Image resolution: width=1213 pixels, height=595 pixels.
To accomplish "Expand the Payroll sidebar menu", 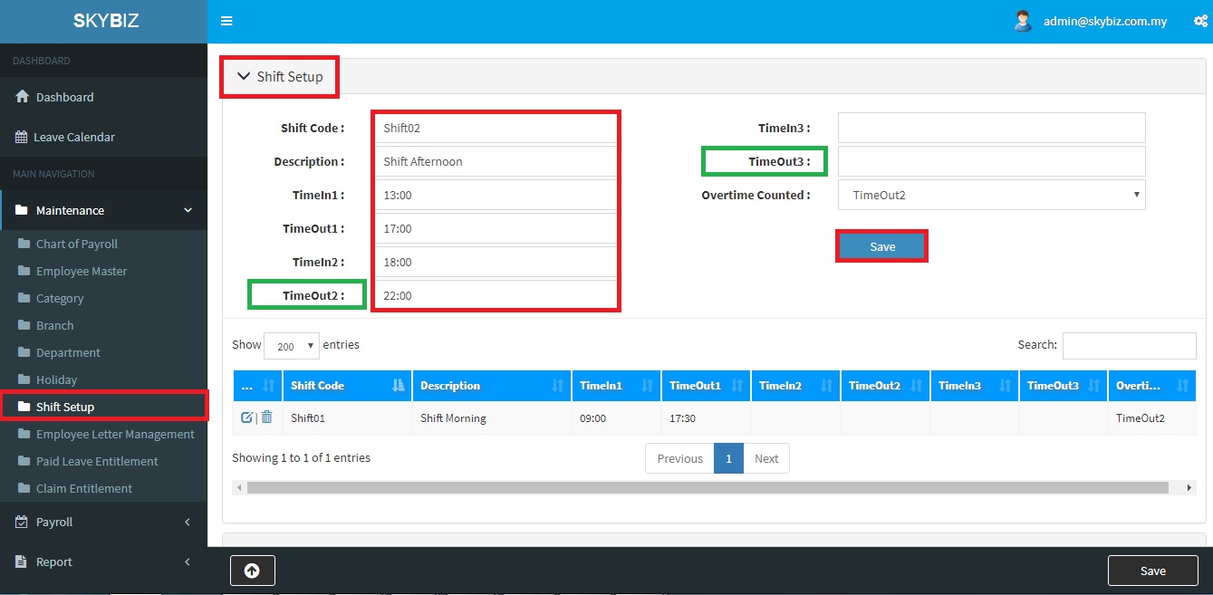I will click(x=103, y=523).
